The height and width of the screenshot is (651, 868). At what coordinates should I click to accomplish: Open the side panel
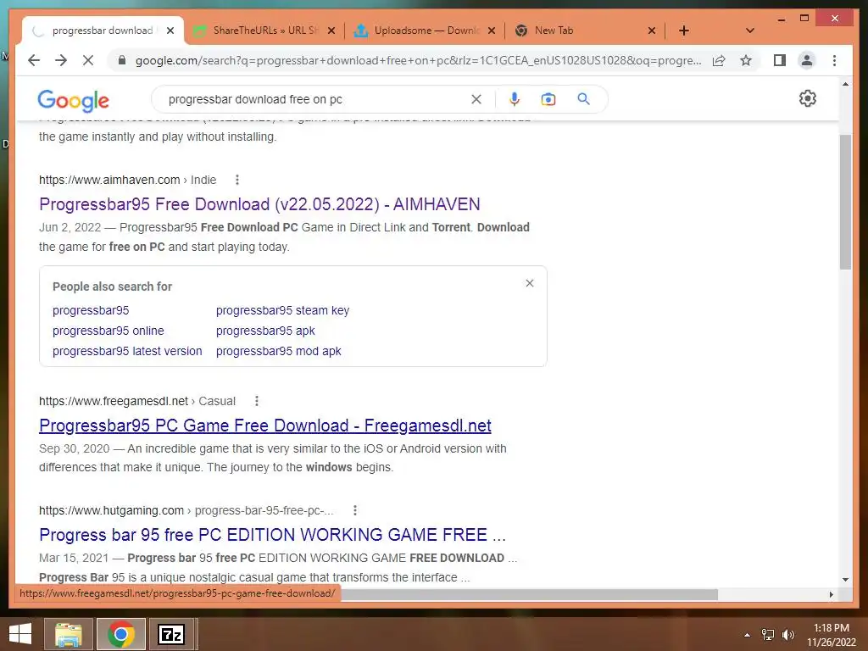[x=780, y=60]
